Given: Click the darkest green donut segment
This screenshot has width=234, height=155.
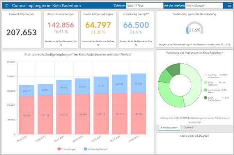Looking at the screenshot, I should [x=174, y=70].
